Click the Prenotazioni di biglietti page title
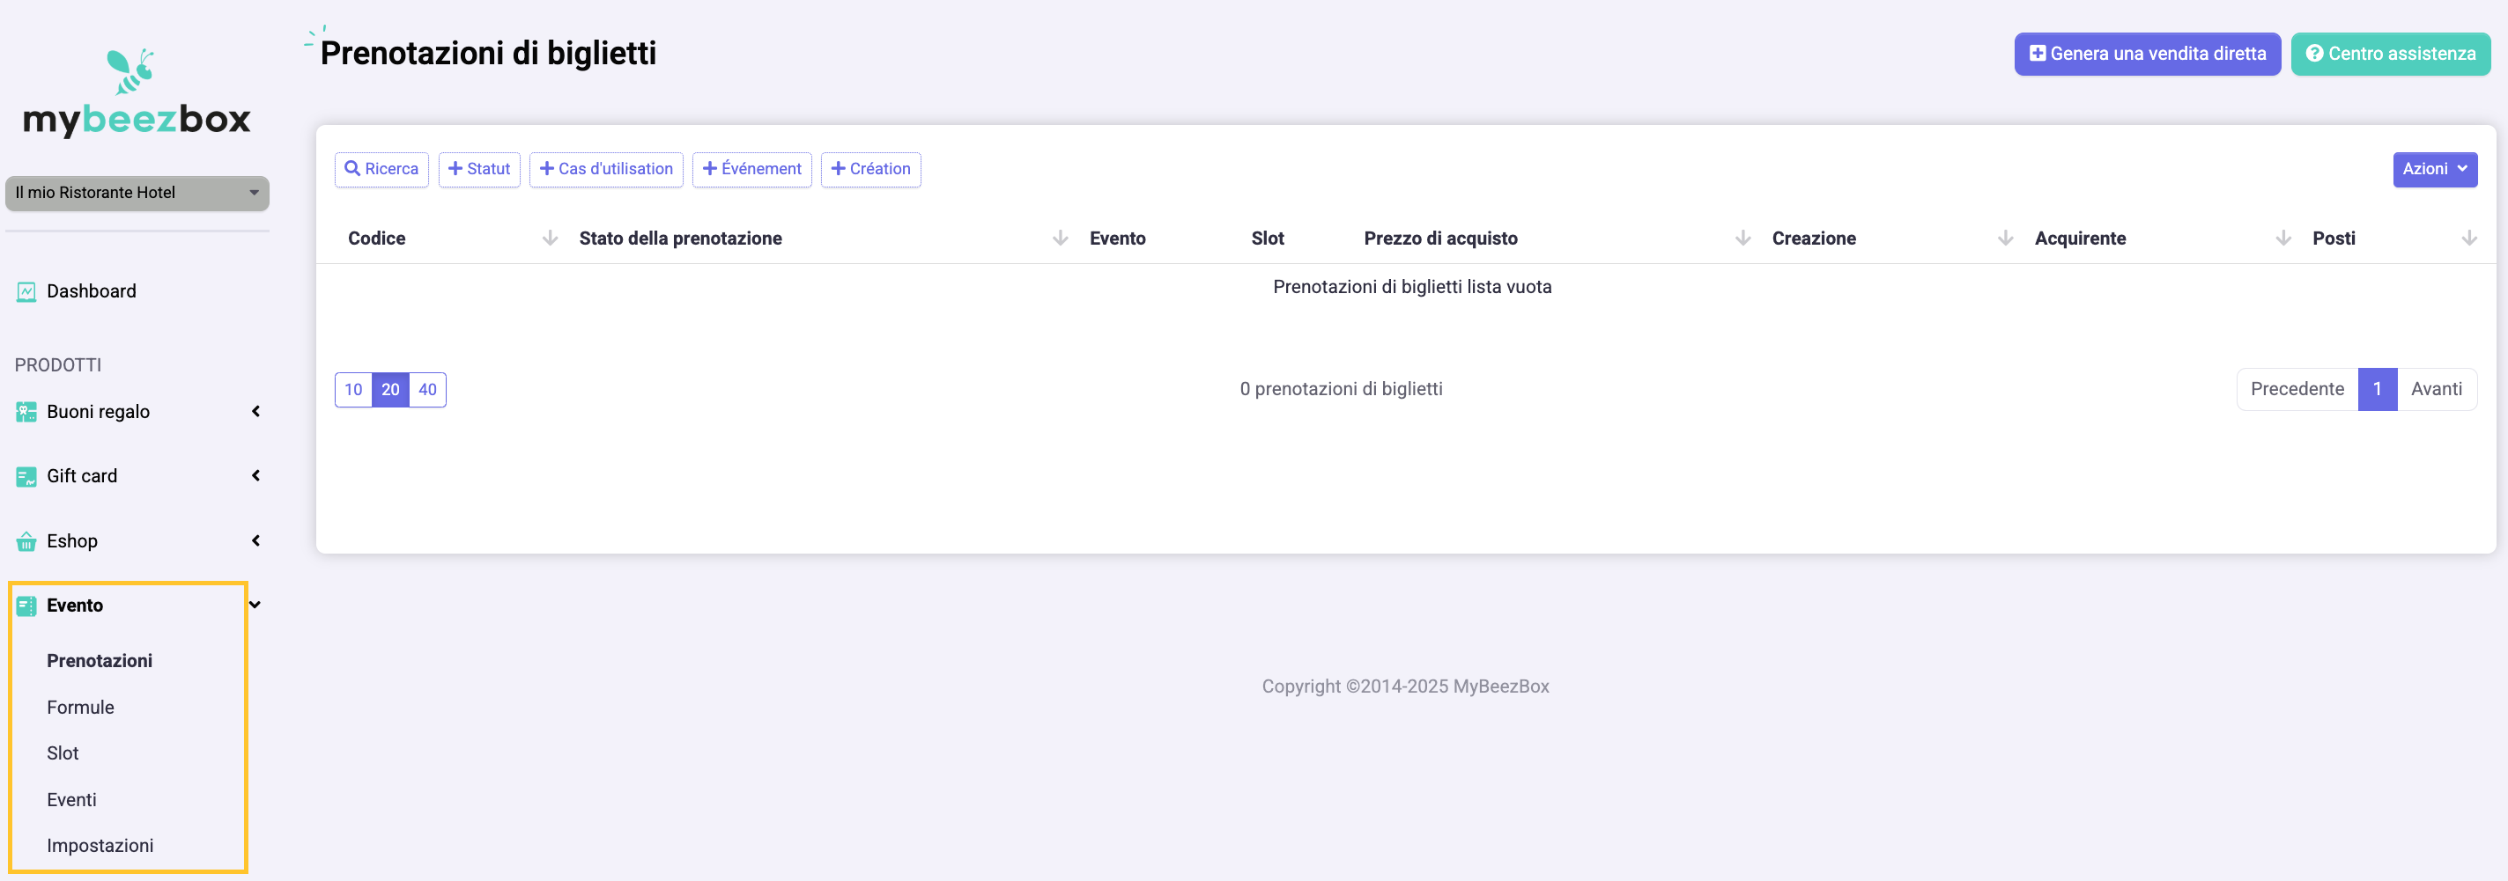The height and width of the screenshot is (881, 2508). point(488,54)
